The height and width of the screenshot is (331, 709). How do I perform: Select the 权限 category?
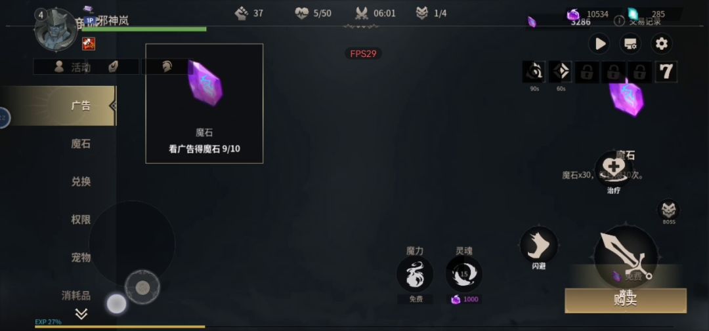81,220
